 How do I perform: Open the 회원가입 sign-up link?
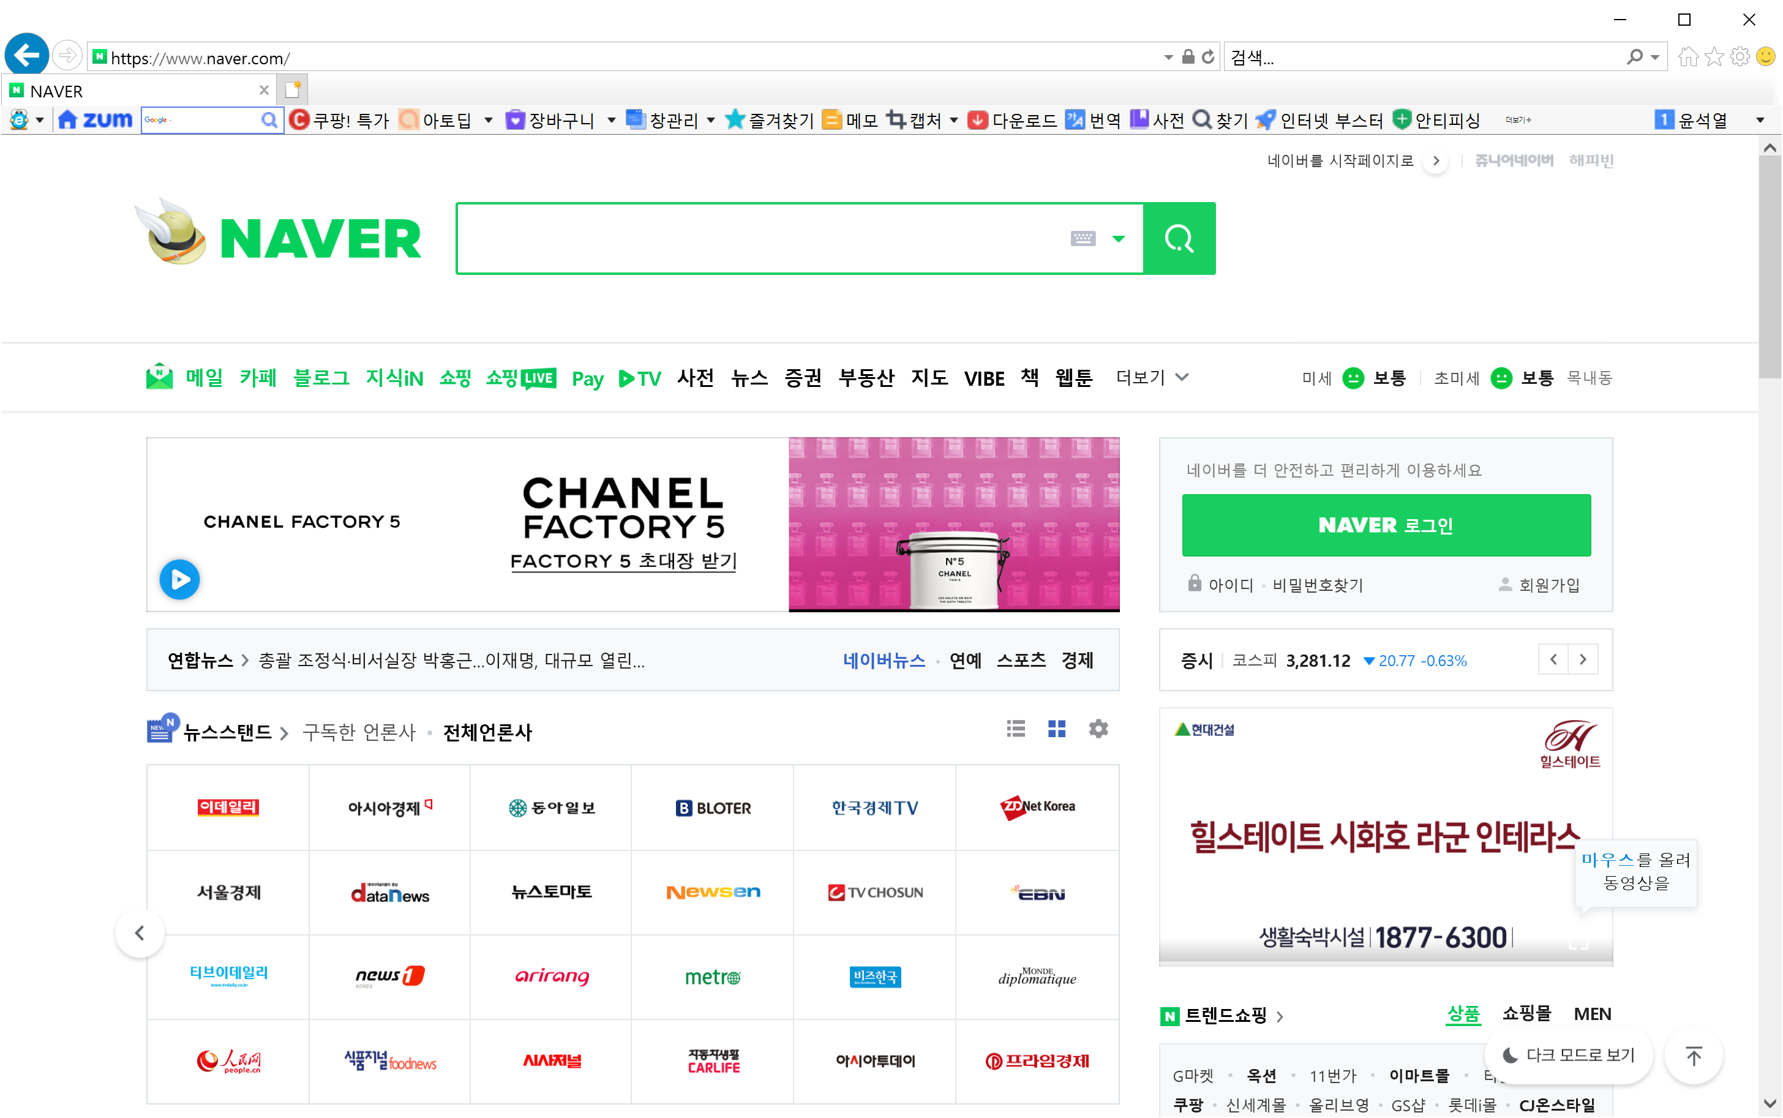coord(1548,585)
